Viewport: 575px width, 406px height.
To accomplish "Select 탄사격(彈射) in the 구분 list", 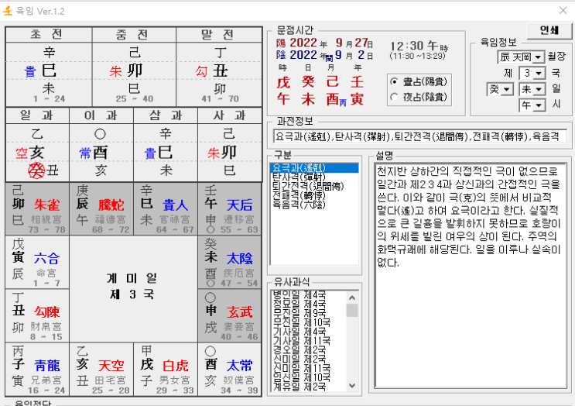I will pyautogui.click(x=314, y=177).
